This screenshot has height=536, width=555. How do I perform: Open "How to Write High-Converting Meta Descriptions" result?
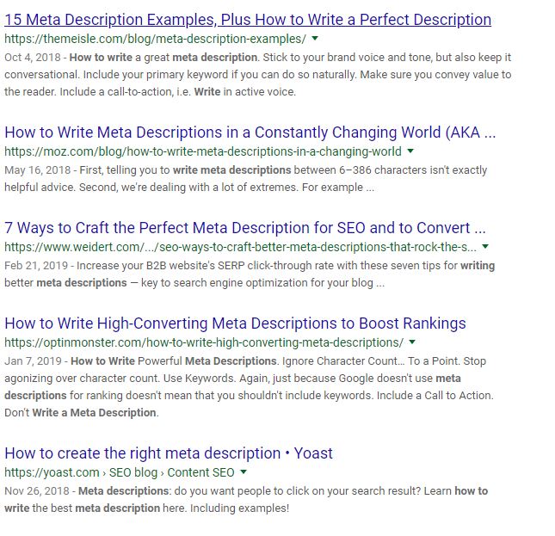click(235, 323)
